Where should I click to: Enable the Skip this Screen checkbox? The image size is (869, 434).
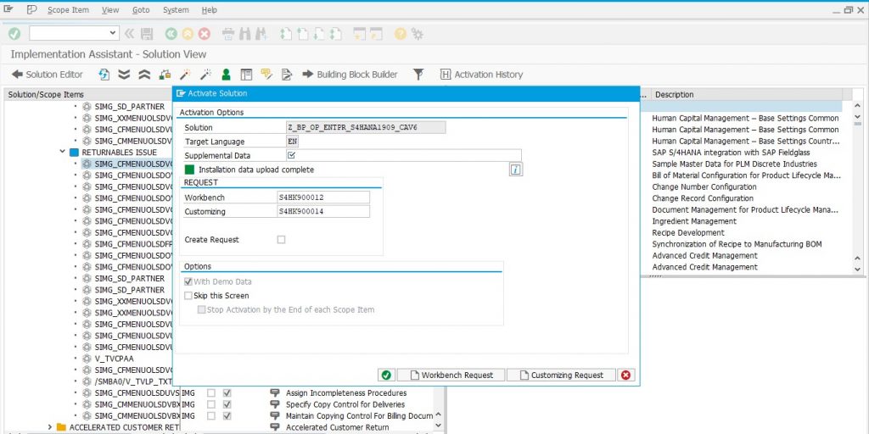[188, 296]
